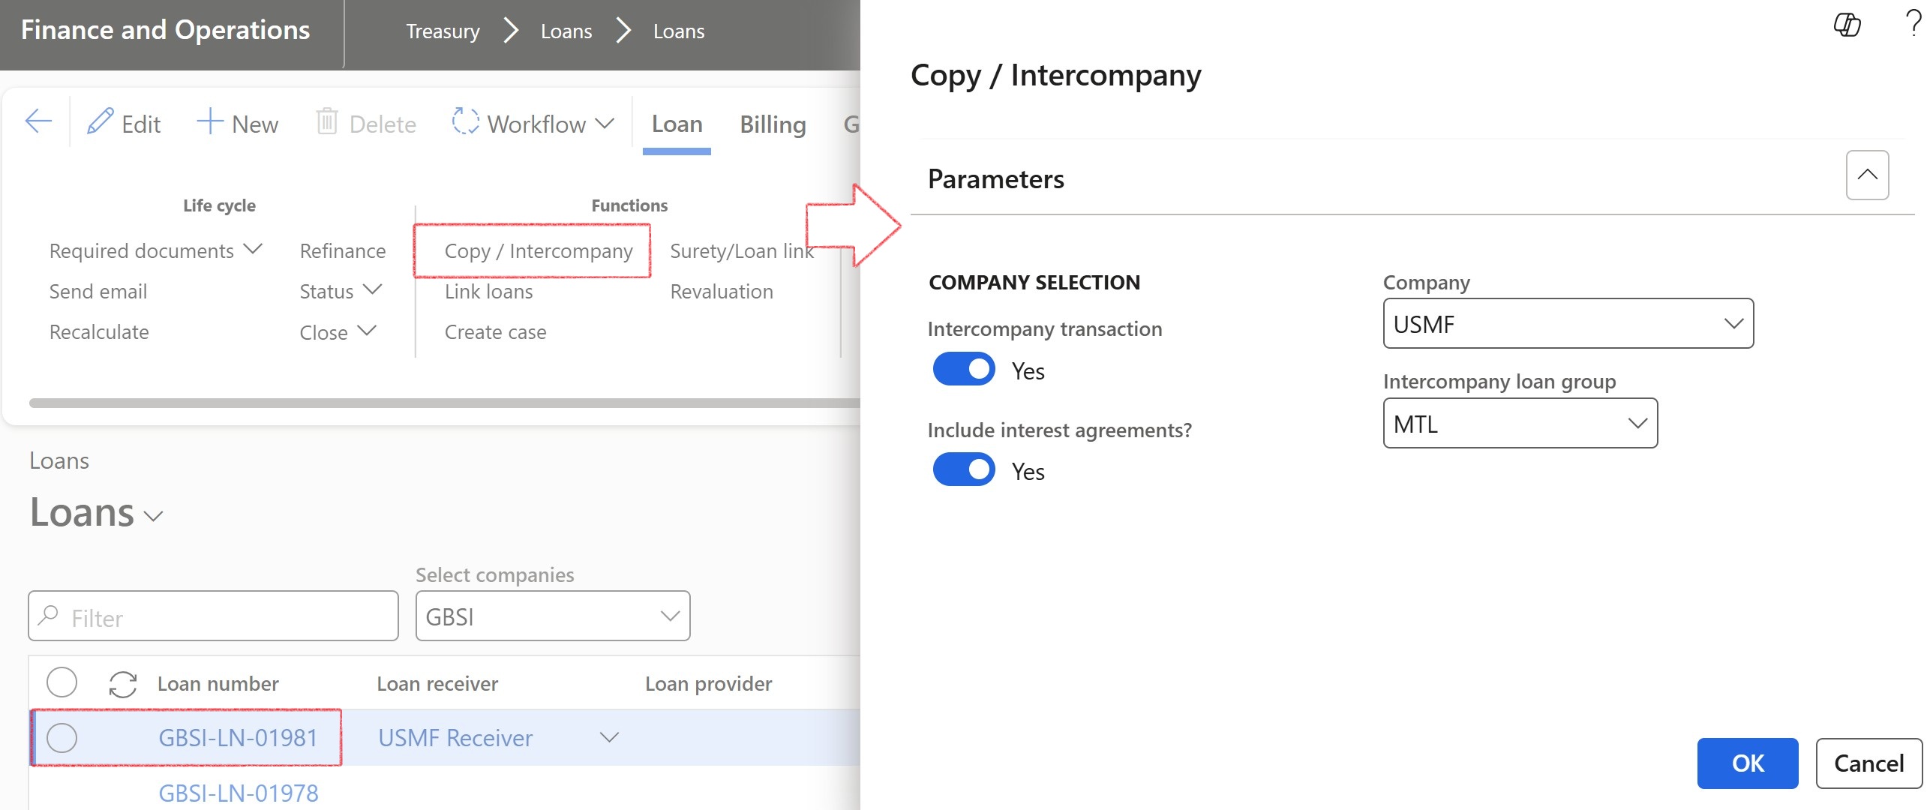Toggle Intercompany transaction switch off
Image resolution: width=1930 pixels, height=810 pixels.
(964, 369)
